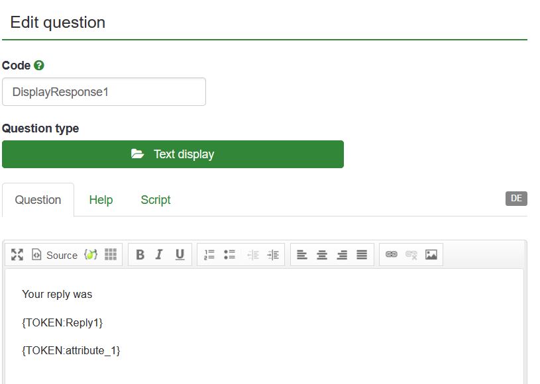
Task: Switch editor to Source view
Action: 55,255
